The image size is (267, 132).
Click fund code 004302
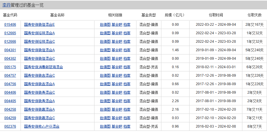click(10, 59)
